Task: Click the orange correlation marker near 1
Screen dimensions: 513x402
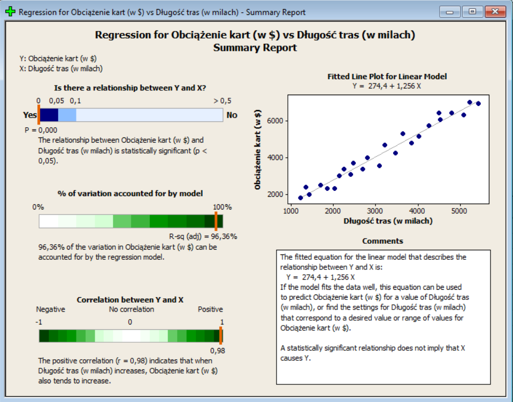Action: click(x=221, y=336)
